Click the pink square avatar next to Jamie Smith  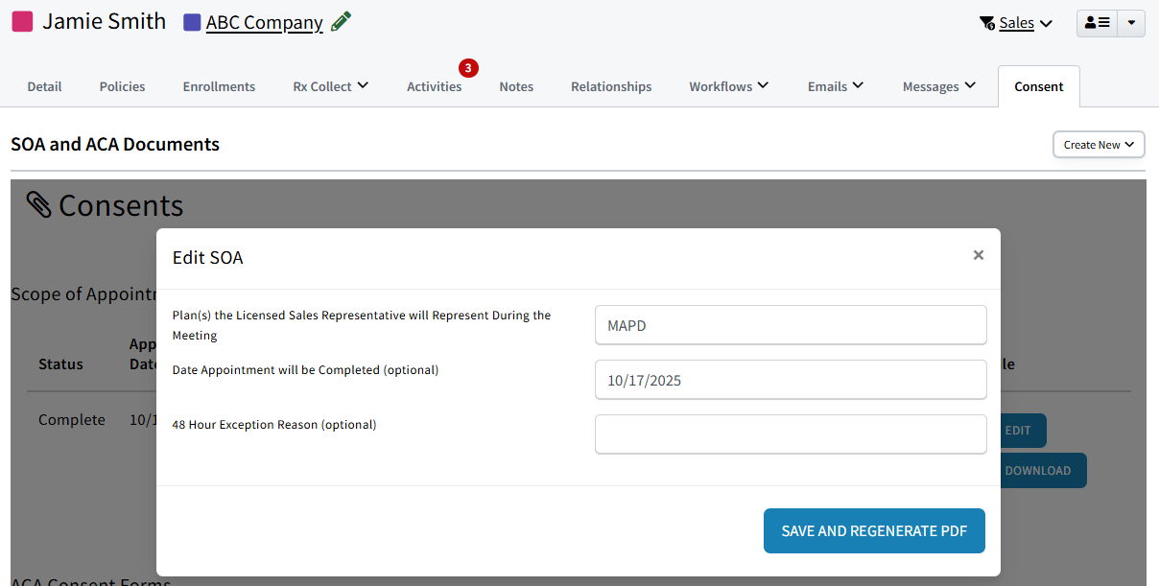pos(21,20)
